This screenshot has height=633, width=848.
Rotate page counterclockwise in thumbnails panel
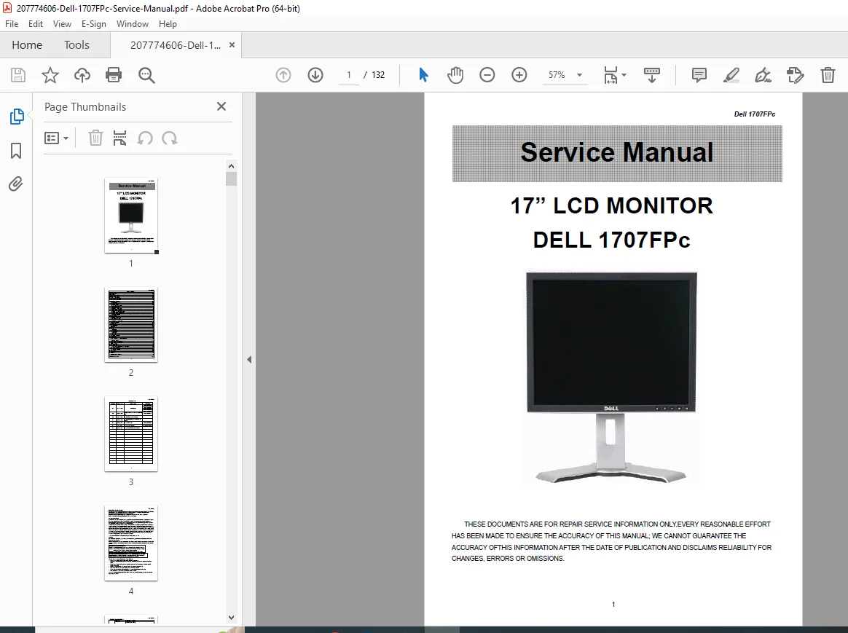pos(145,138)
